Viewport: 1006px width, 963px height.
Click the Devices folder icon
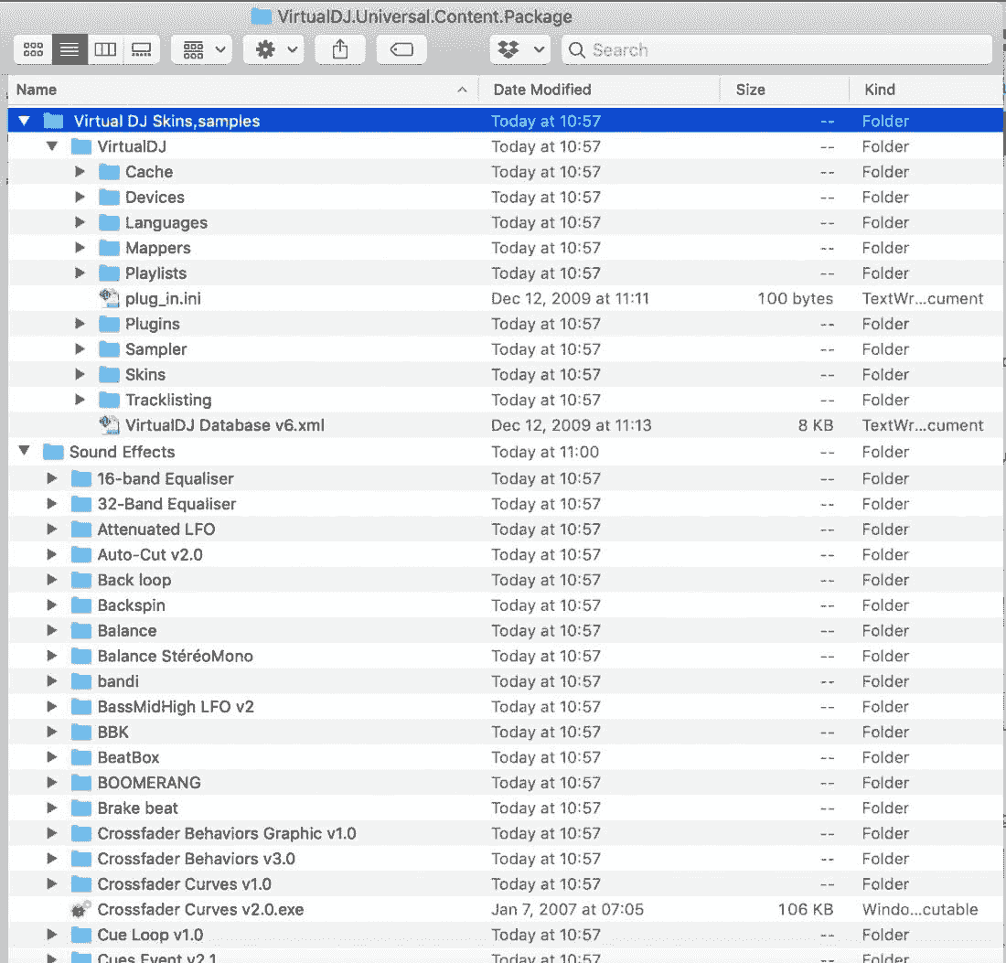(x=109, y=197)
